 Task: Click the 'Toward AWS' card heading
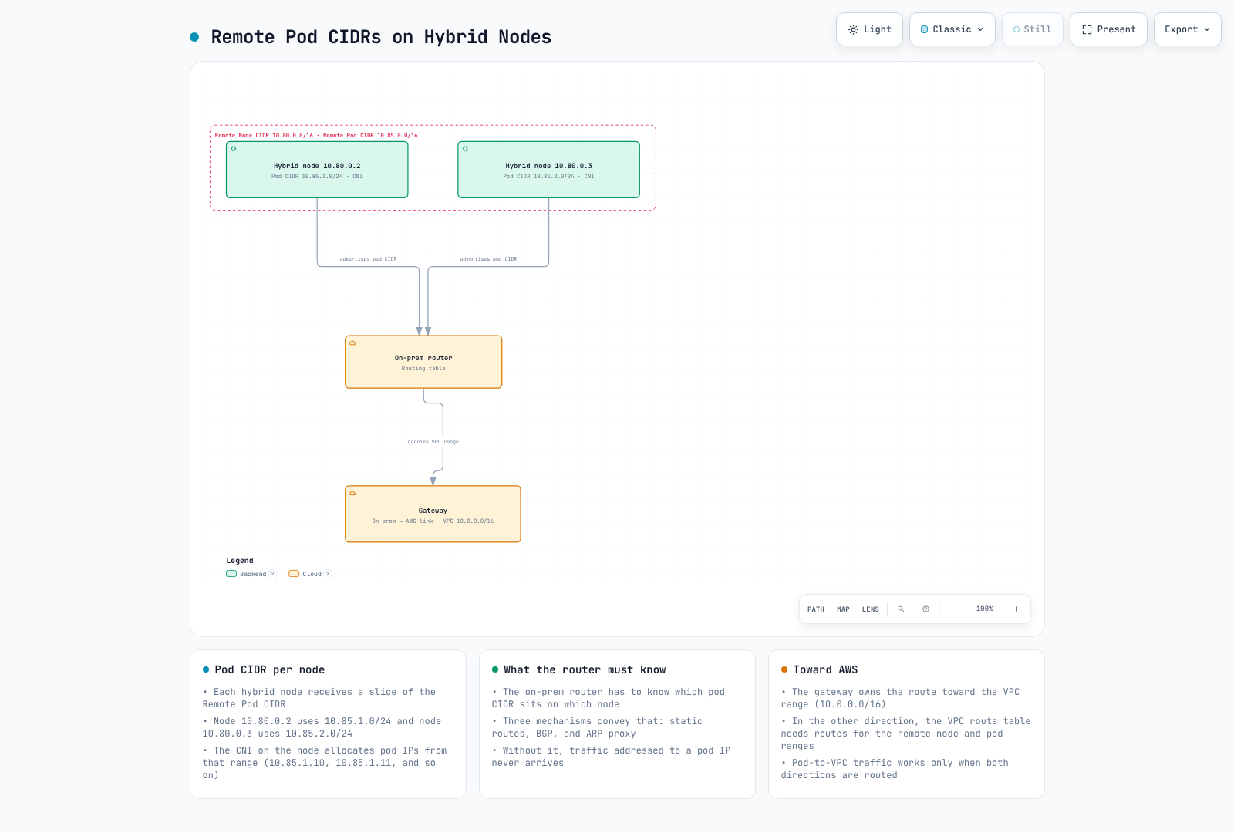[x=825, y=670]
